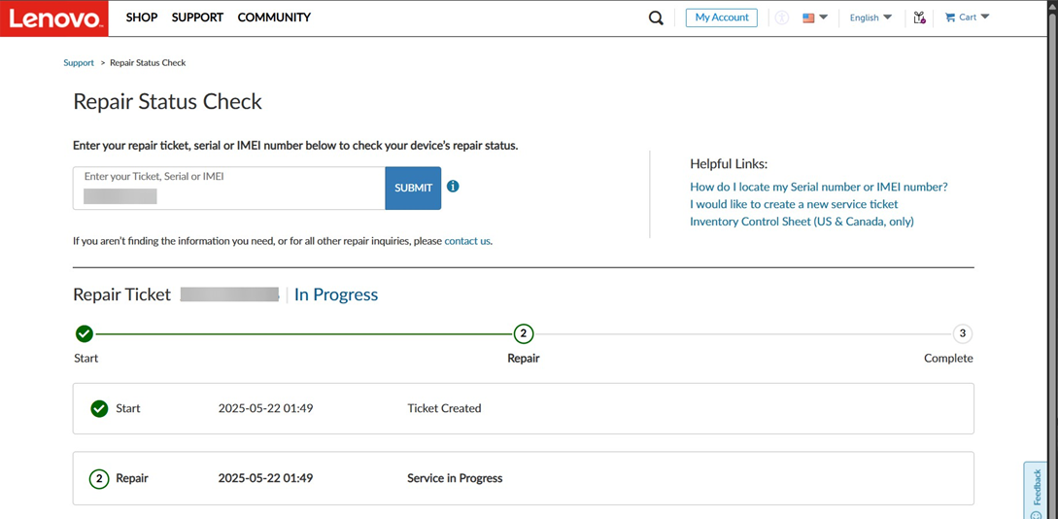
Task: Expand the English language dropdown
Action: coord(870,17)
